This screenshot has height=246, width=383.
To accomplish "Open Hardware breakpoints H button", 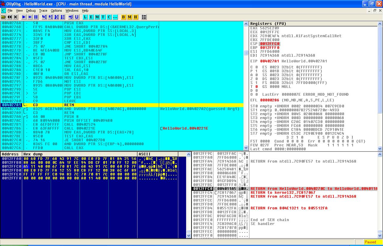I will pos(136,17).
